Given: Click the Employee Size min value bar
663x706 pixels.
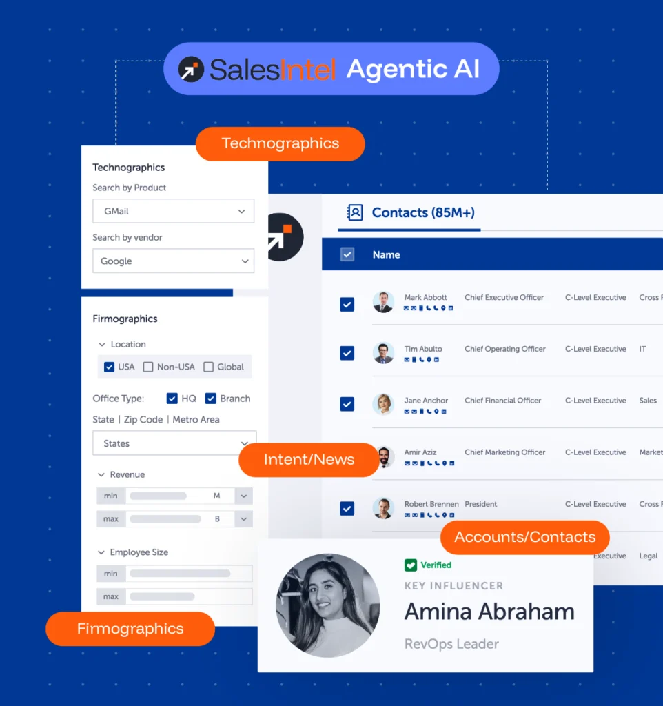Looking at the screenshot, I should pyautogui.click(x=180, y=574).
